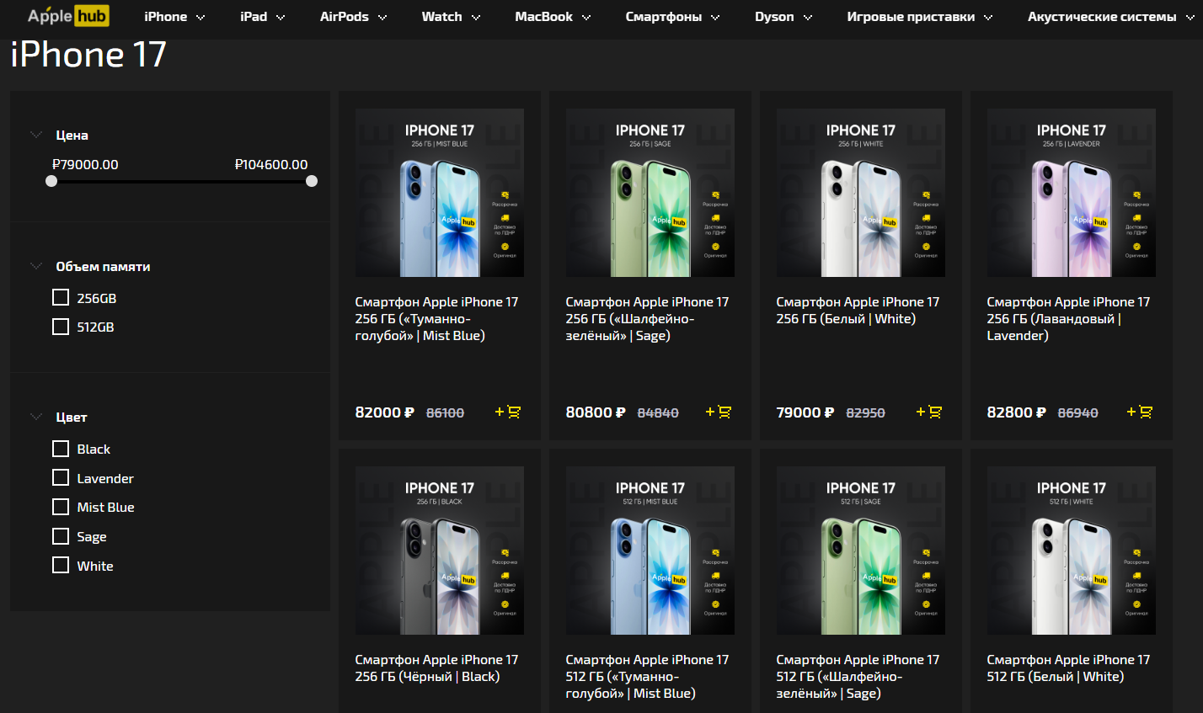1203x713 pixels.
Task: Collapse the Объем памяти filter section
Action: 36,266
